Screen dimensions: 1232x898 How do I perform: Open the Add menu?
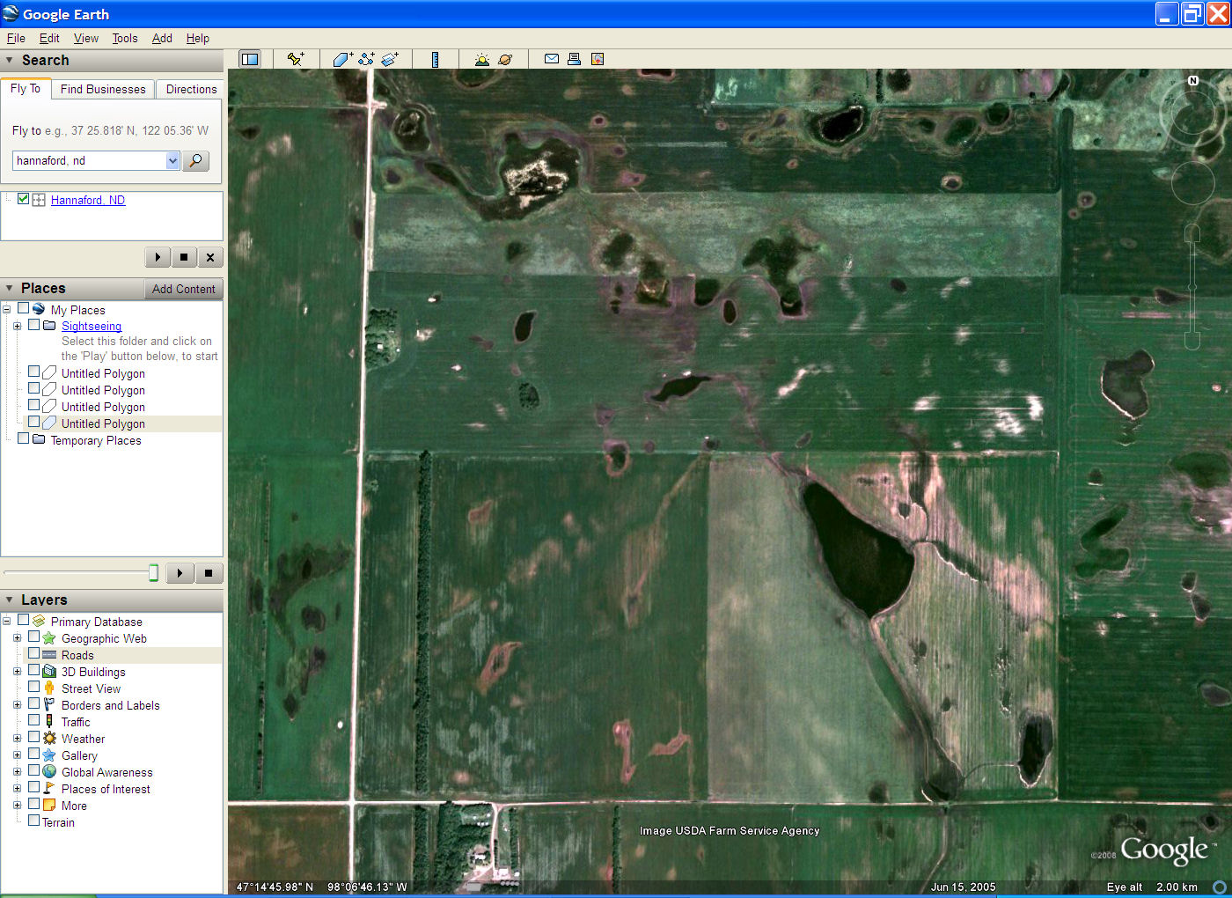pos(162,38)
